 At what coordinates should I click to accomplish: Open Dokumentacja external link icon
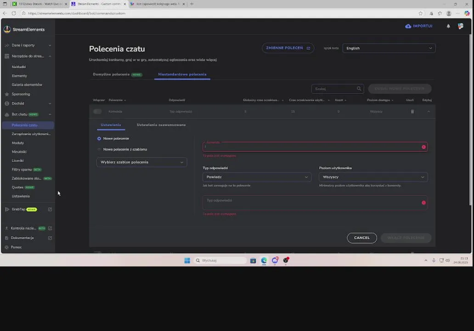click(x=50, y=238)
